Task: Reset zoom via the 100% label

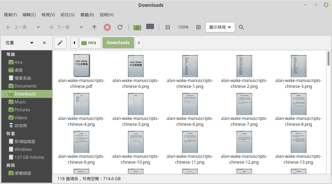Action: (183, 27)
